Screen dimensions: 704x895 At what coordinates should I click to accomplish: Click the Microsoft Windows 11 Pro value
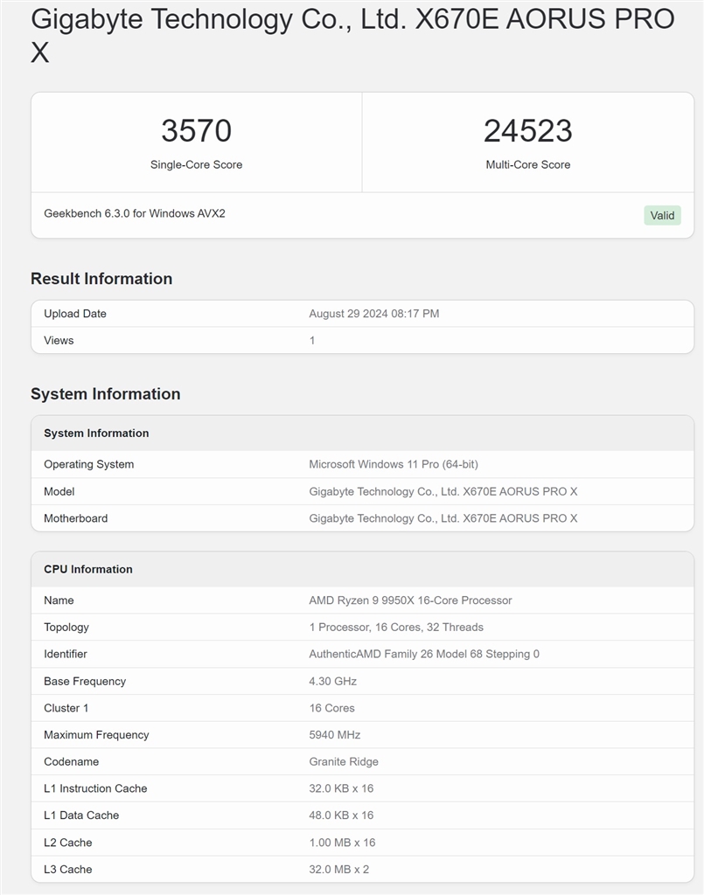393,464
